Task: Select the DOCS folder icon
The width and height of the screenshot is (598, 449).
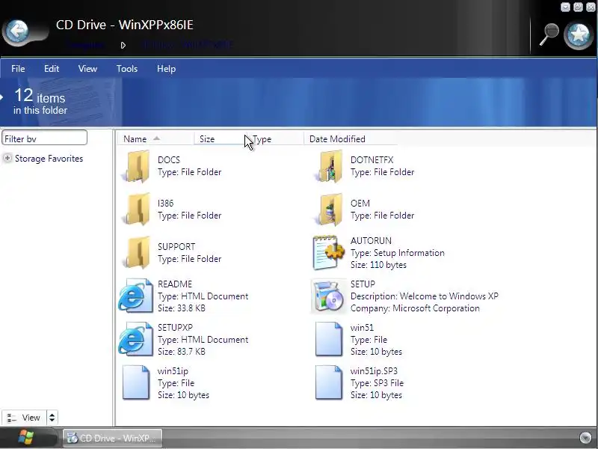Action: point(137,166)
